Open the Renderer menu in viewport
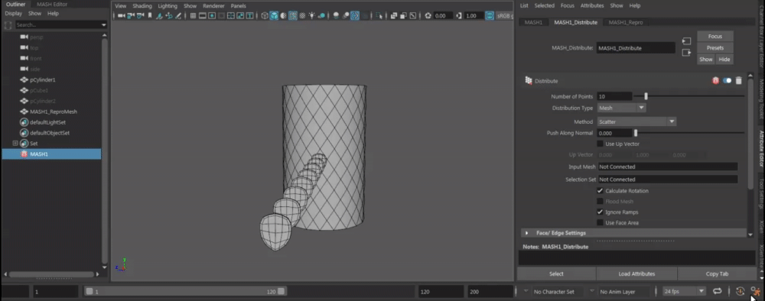765x301 pixels. point(213,6)
